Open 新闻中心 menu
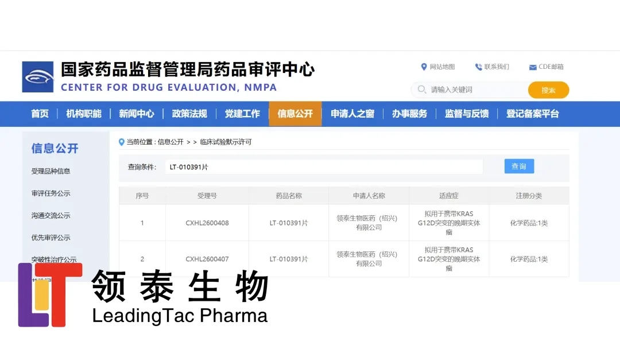This screenshot has height=349, width=620. tap(137, 114)
